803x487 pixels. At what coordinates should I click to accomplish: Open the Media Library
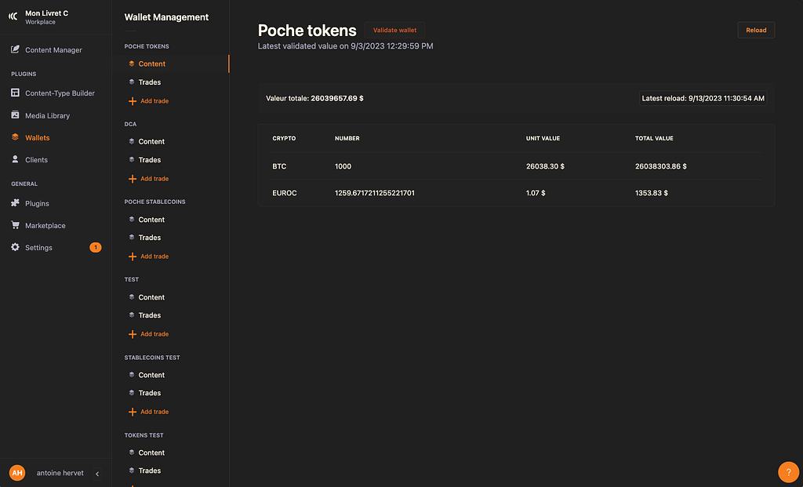pyautogui.click(x=47, y=115)
